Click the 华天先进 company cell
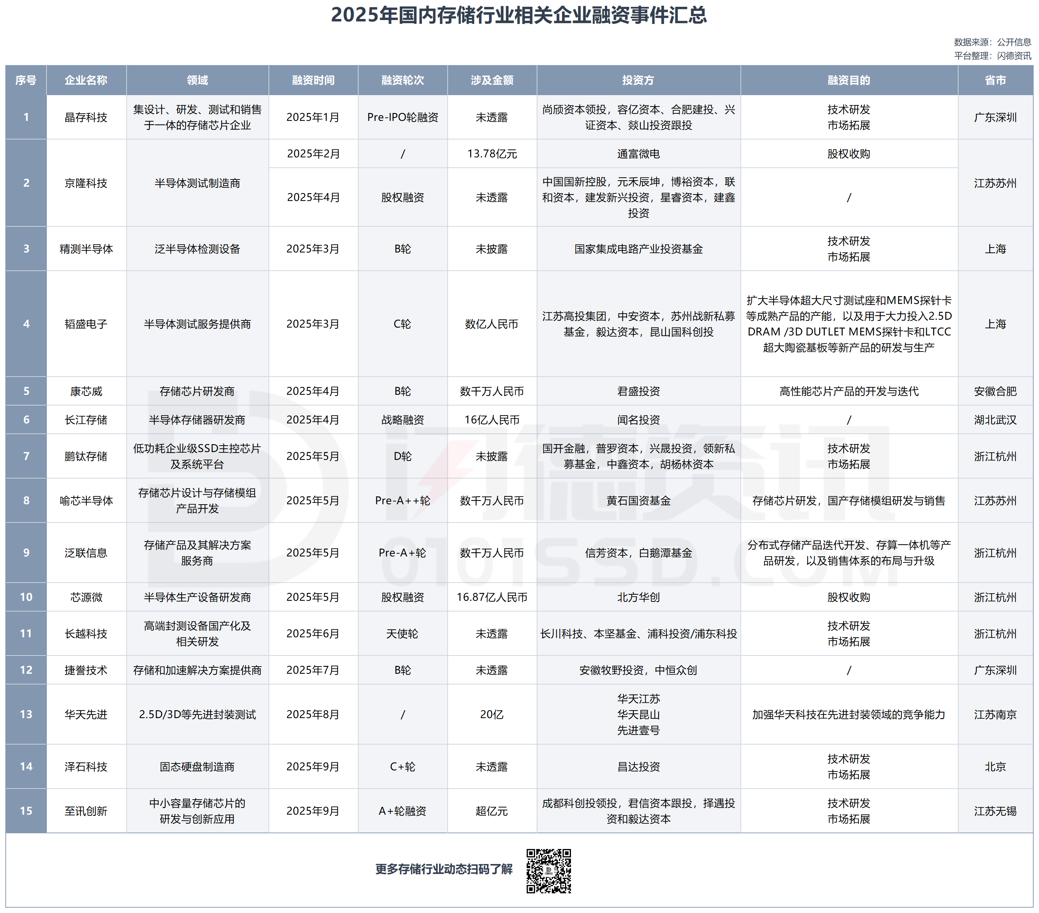The width and height of the screenshot is (1039, 913). pyautogui.click(x=86, y=714)
